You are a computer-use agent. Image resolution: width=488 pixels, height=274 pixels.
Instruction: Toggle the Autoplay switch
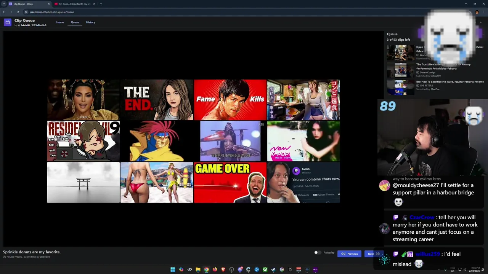coord(317,253)
